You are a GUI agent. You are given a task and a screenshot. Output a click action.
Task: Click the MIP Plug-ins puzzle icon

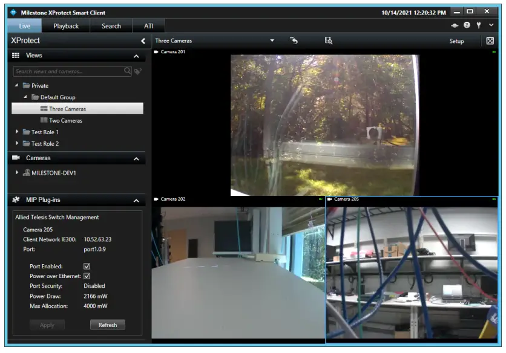coord(16,199)
